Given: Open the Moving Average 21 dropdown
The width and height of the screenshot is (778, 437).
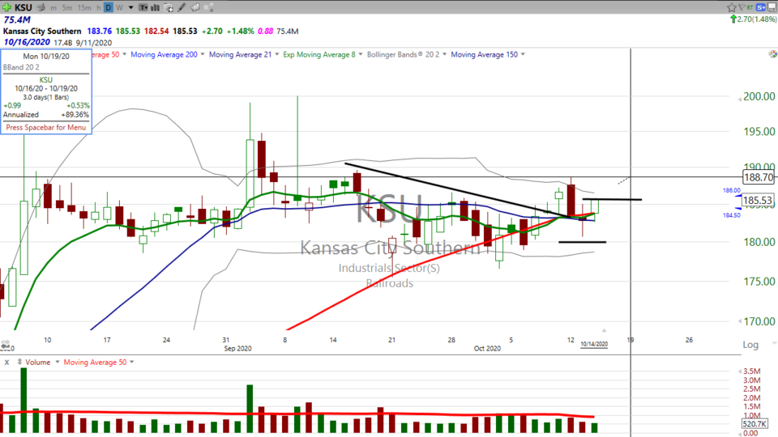Looking at the screenshot, I should 277,54.
